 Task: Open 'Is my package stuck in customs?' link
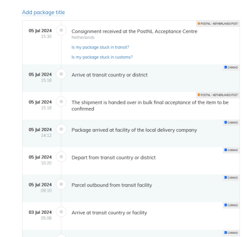[x=102, y=57]
